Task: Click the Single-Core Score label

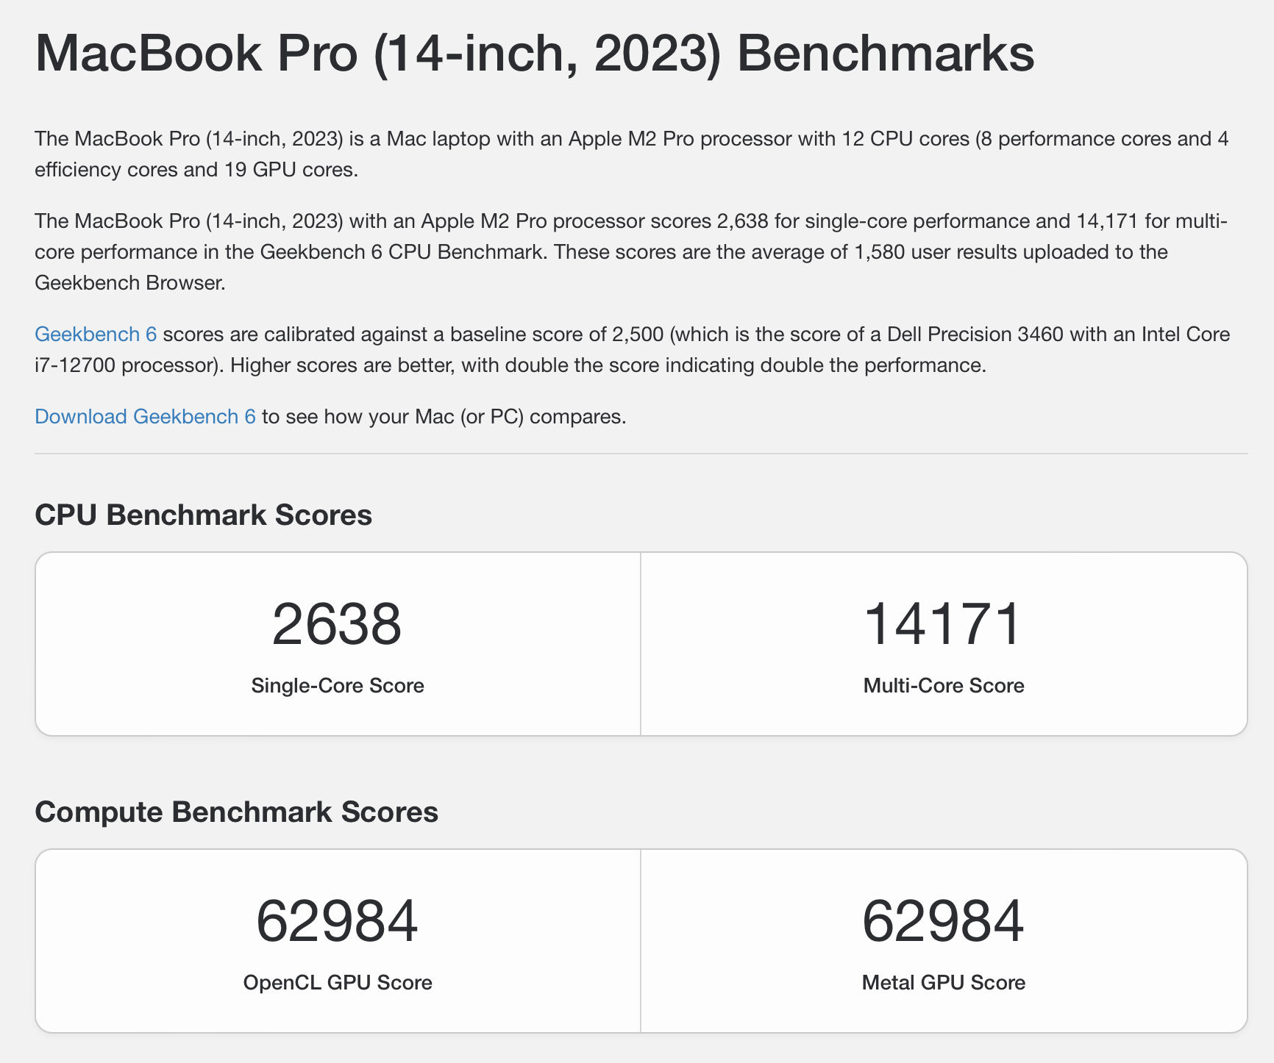Action: point(338,686)
